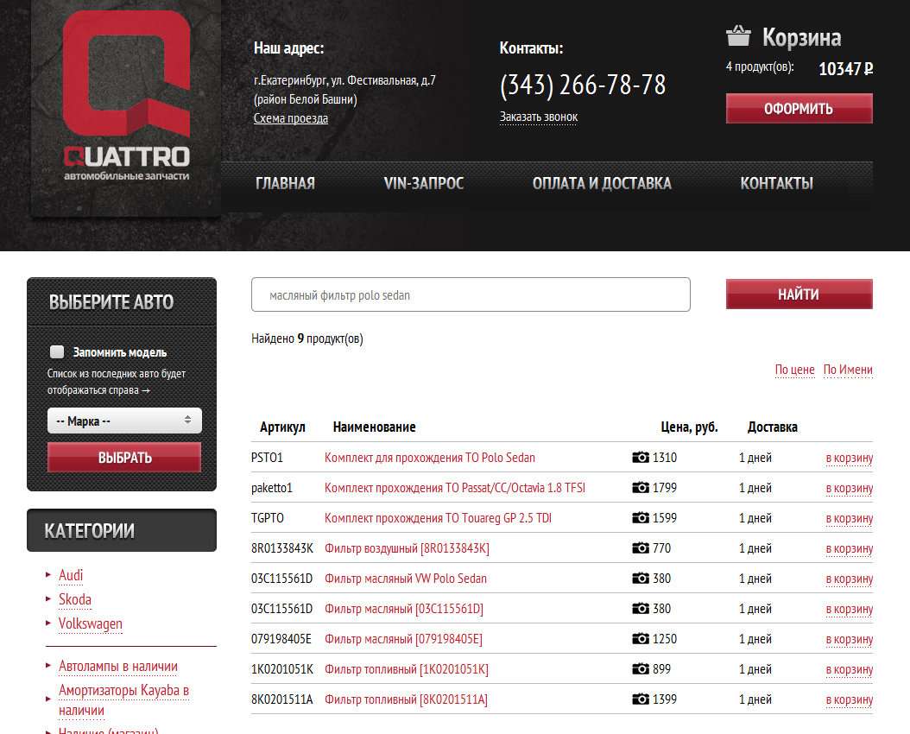Add Фильтр масляный [03C115561D] to cart

(849, 609)
